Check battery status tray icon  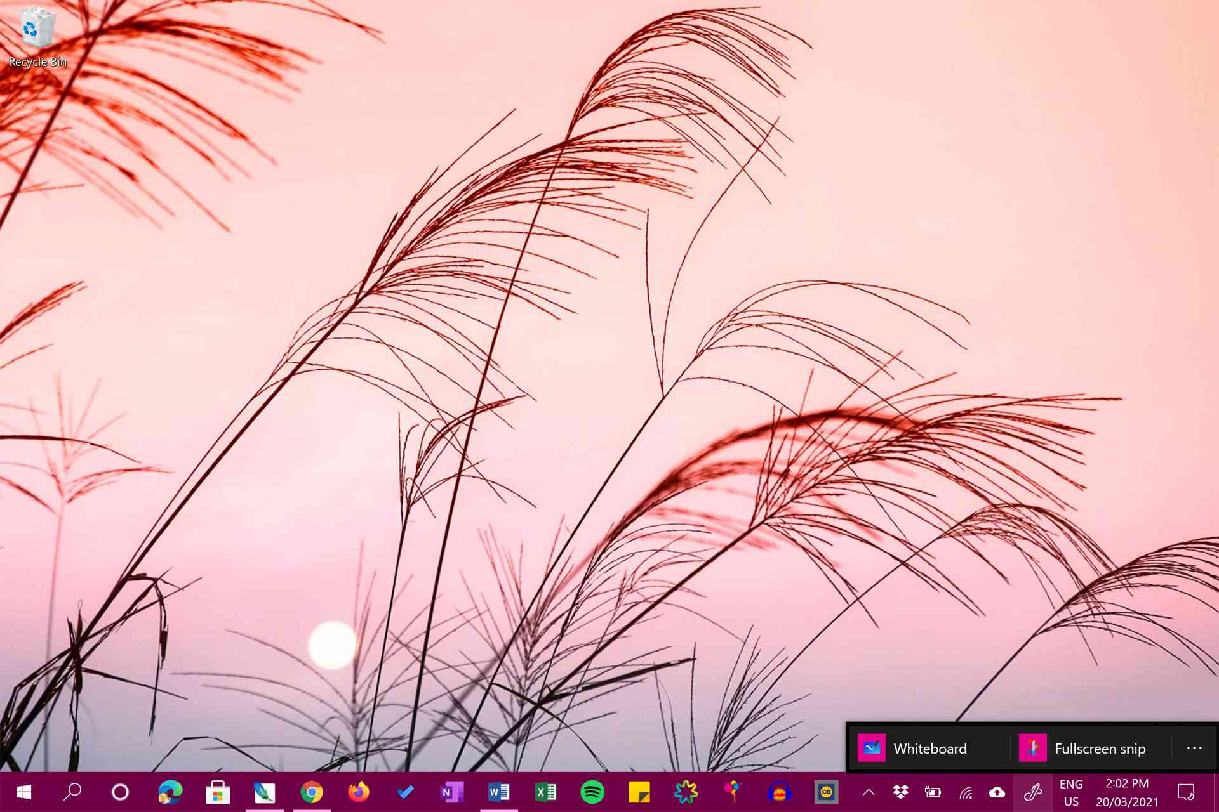pyautogui.click(x=933, y=792)
